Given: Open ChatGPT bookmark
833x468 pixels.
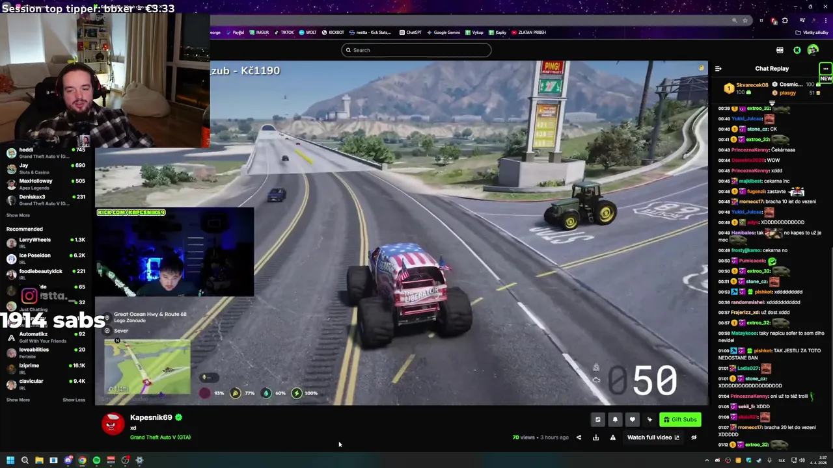Looking at the screenshot, I should pyautogui.click(x=411, y=32).
